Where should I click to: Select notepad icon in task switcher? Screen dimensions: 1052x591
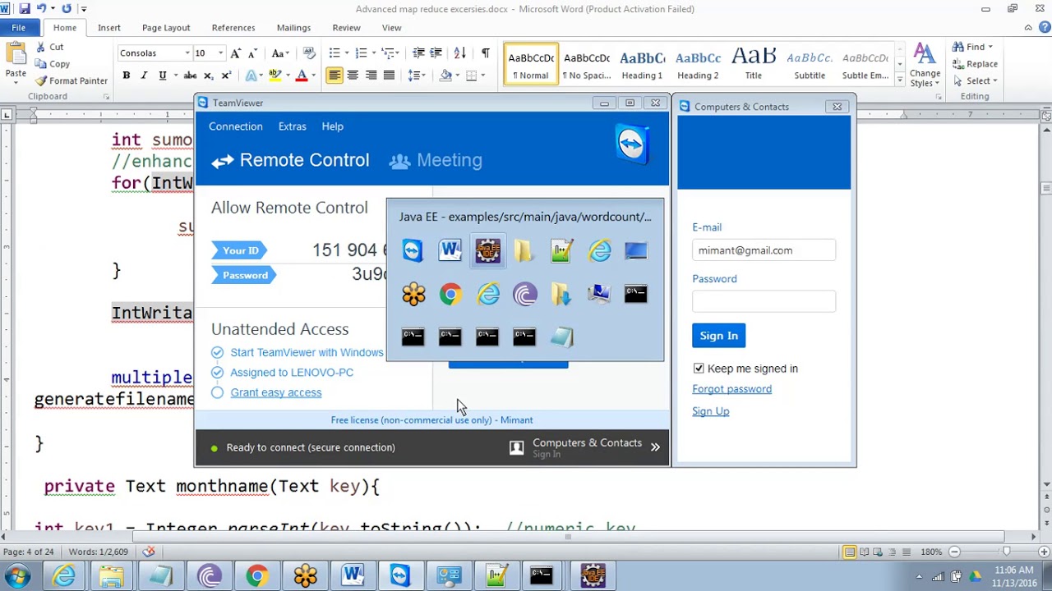tap(562, 337)
